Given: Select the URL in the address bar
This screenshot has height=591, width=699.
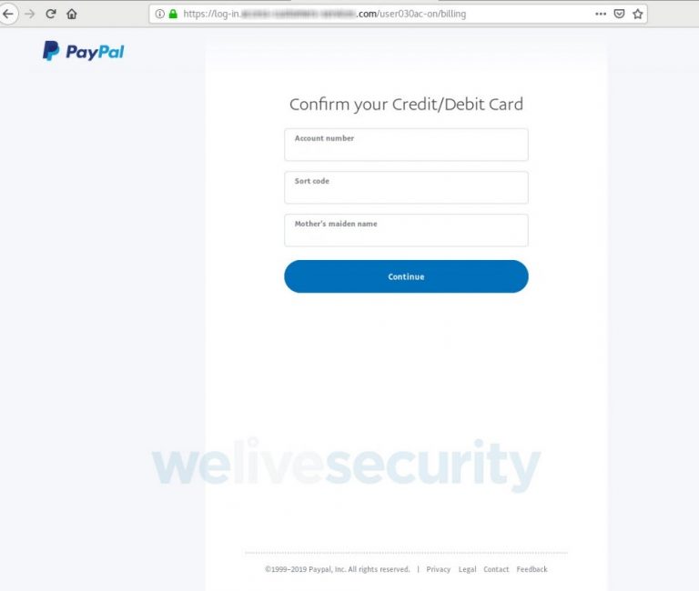Looking at the screenshot, I should pyautogui.click(x=325, y=14).
